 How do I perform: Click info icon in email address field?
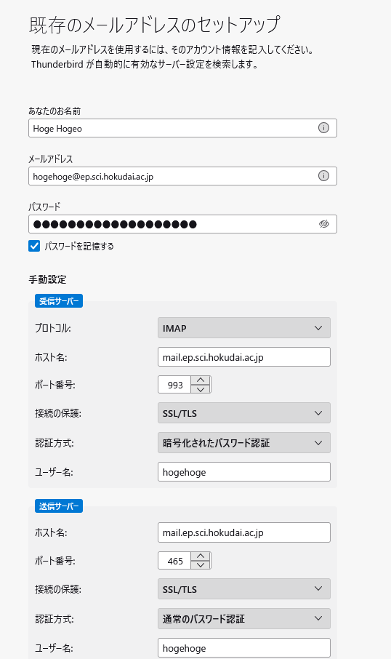[x=323, y=176]
